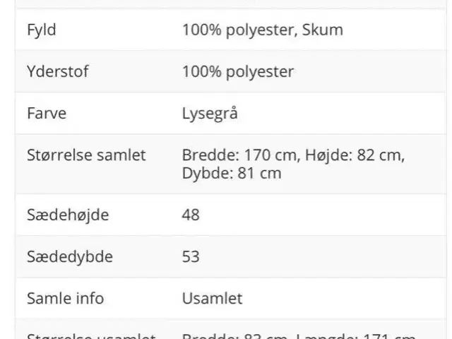
Task: Click the "Størrelse samlet" row label
Action: tap(85, 155)
